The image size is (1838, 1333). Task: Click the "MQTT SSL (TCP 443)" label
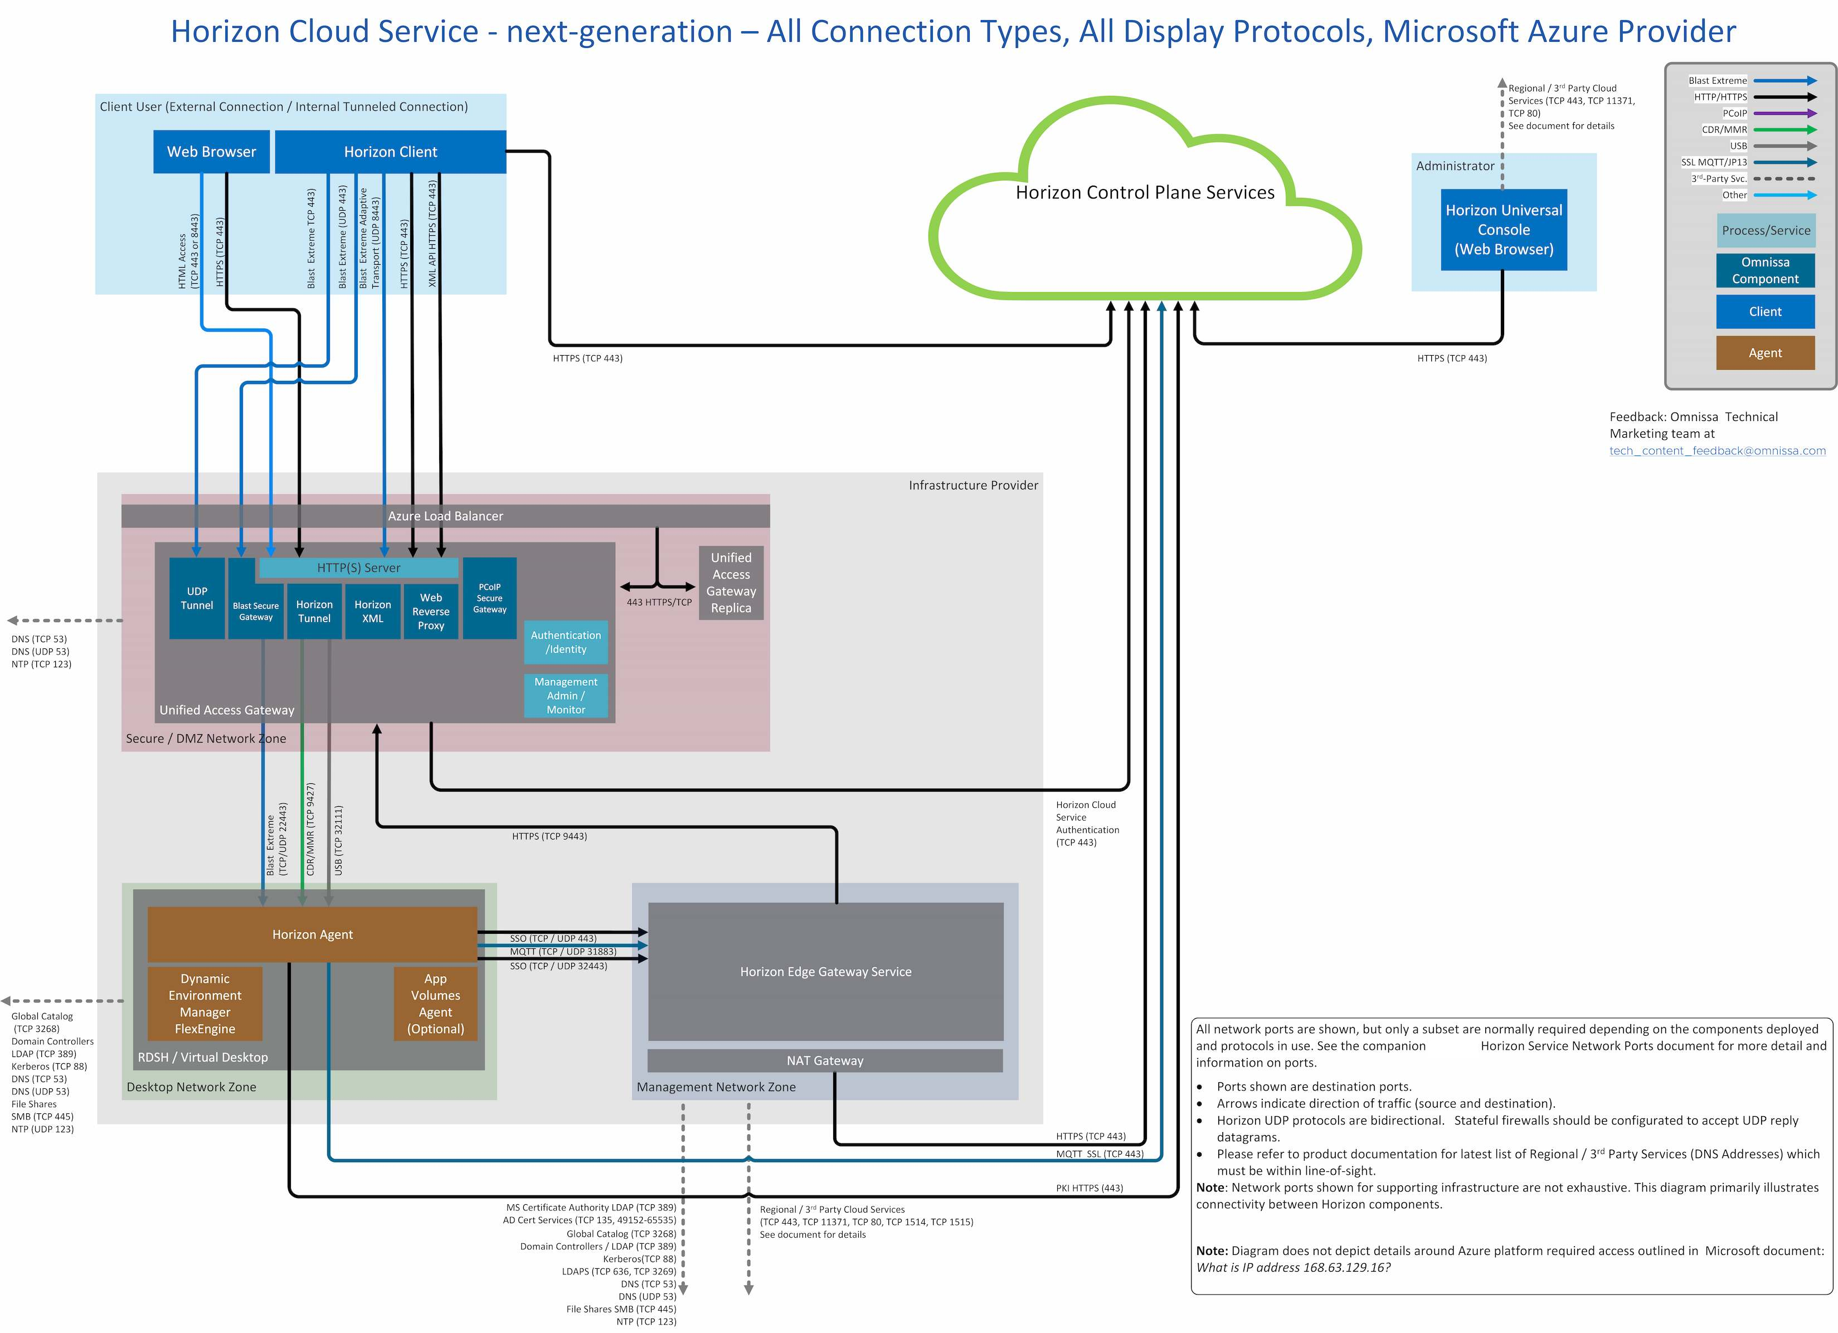click(x=1100, y=1154)
